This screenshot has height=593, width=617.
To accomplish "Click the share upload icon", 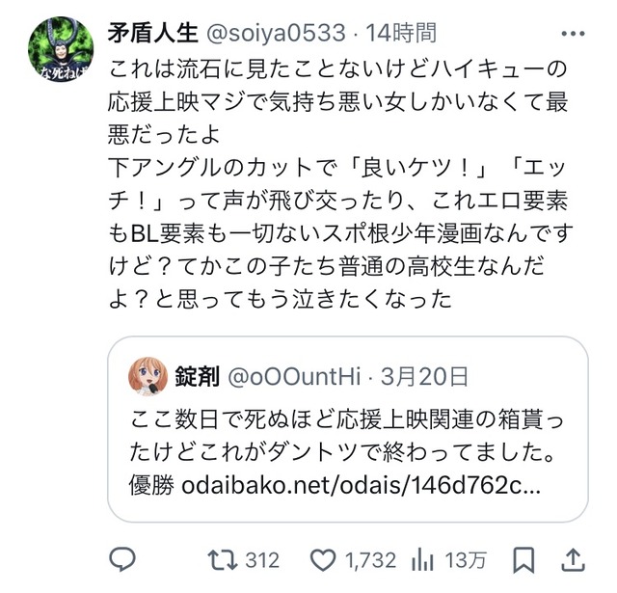I will tap(574, 559).
